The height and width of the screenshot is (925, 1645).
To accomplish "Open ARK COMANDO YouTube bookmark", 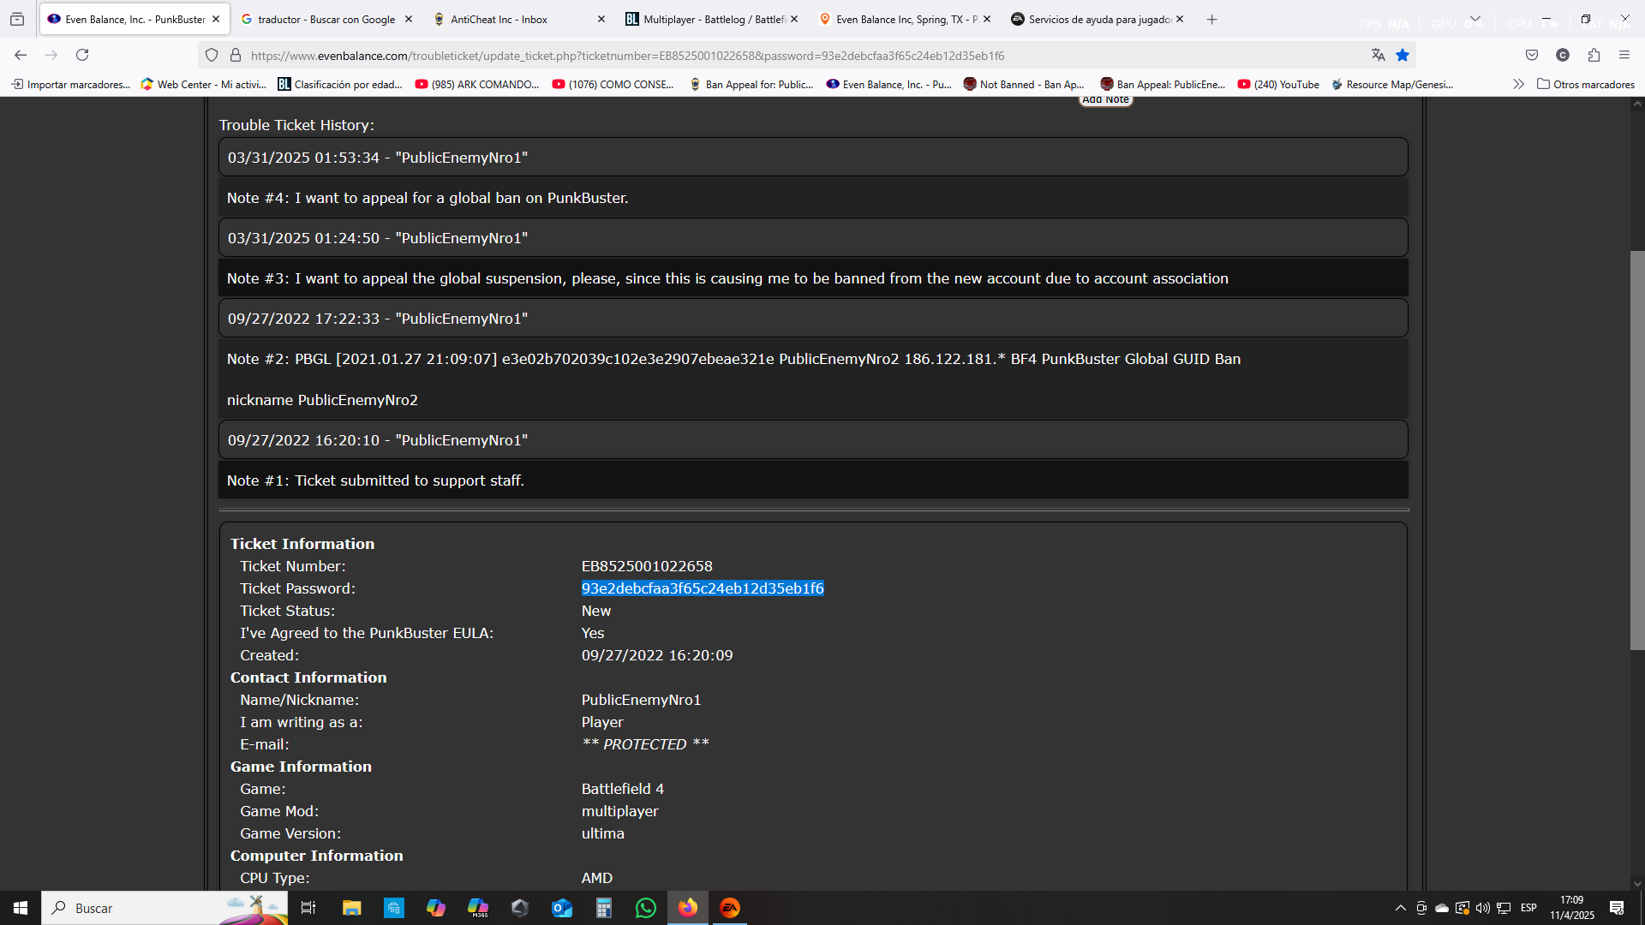I will pos(476,84).
